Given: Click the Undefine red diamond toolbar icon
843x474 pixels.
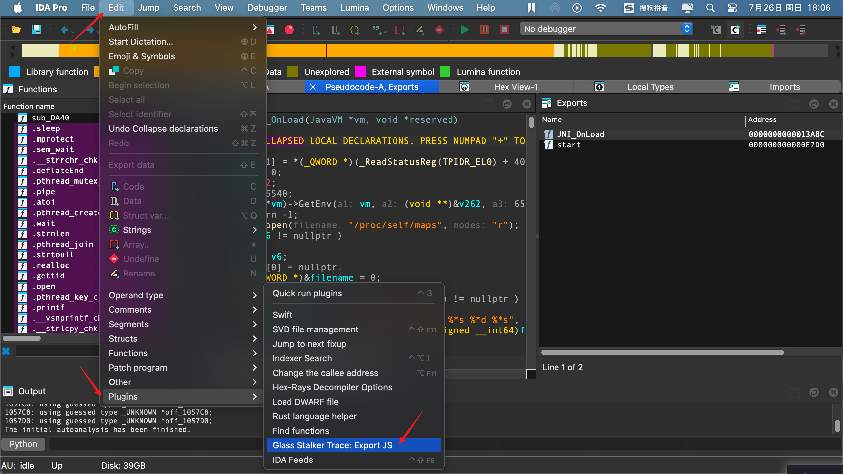Looking at the screenshot, I should (x=439, y=30).
